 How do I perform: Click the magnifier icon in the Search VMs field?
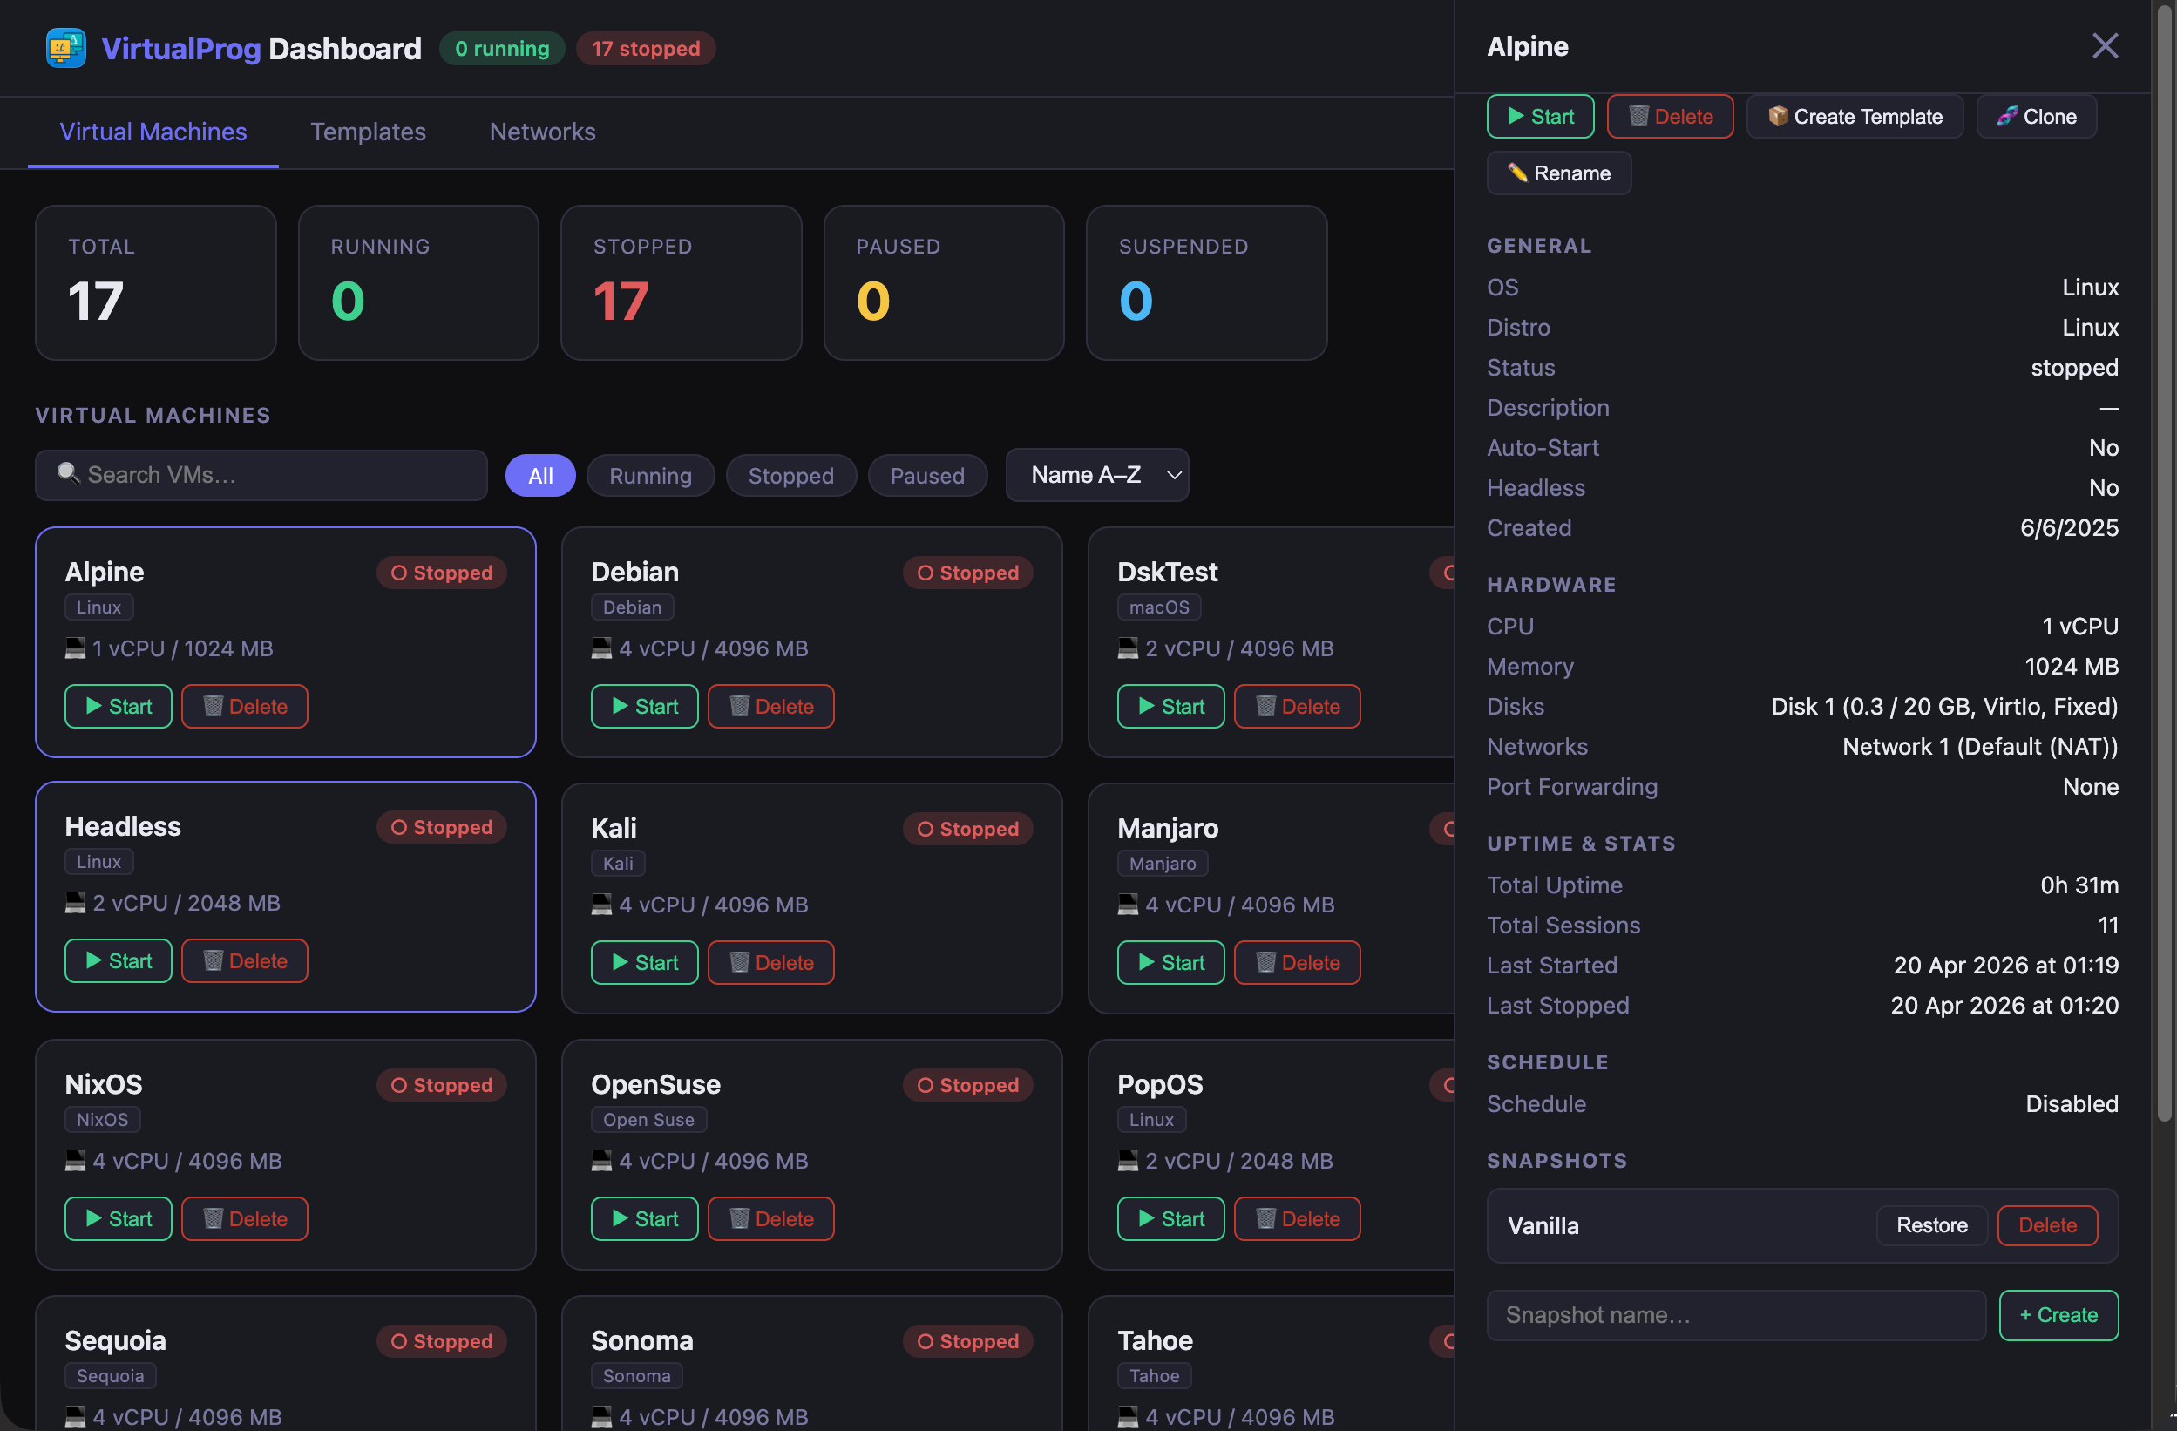(68, 474)
